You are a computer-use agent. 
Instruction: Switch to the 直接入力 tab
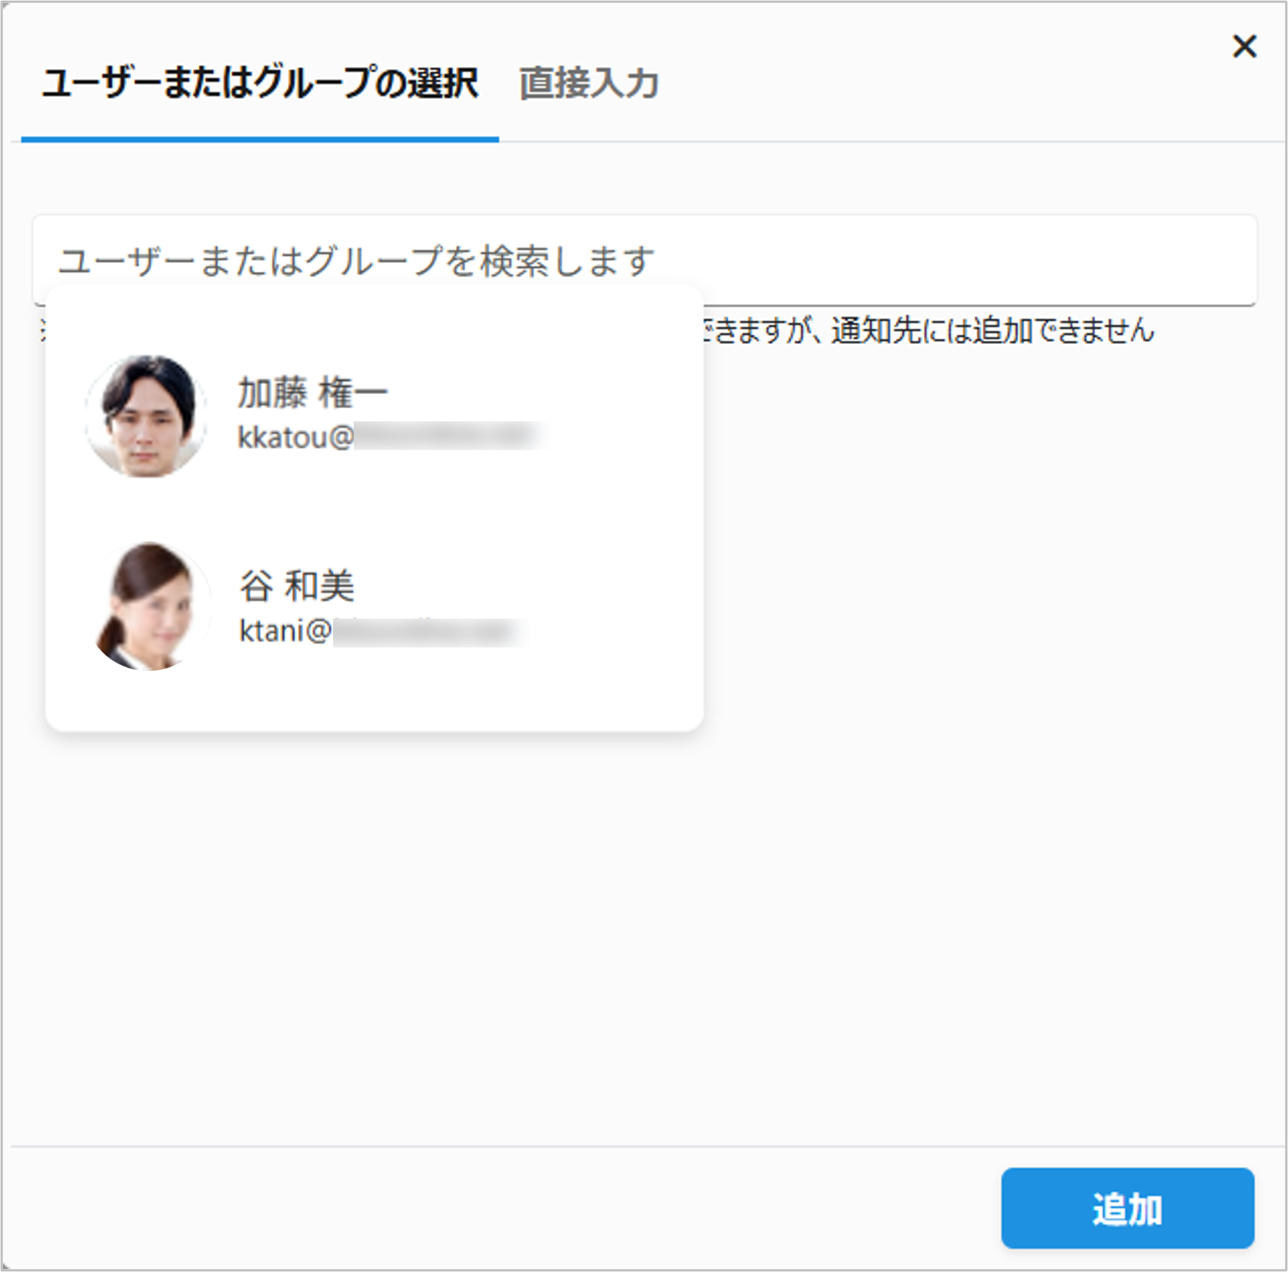click(x=589, y=83)
